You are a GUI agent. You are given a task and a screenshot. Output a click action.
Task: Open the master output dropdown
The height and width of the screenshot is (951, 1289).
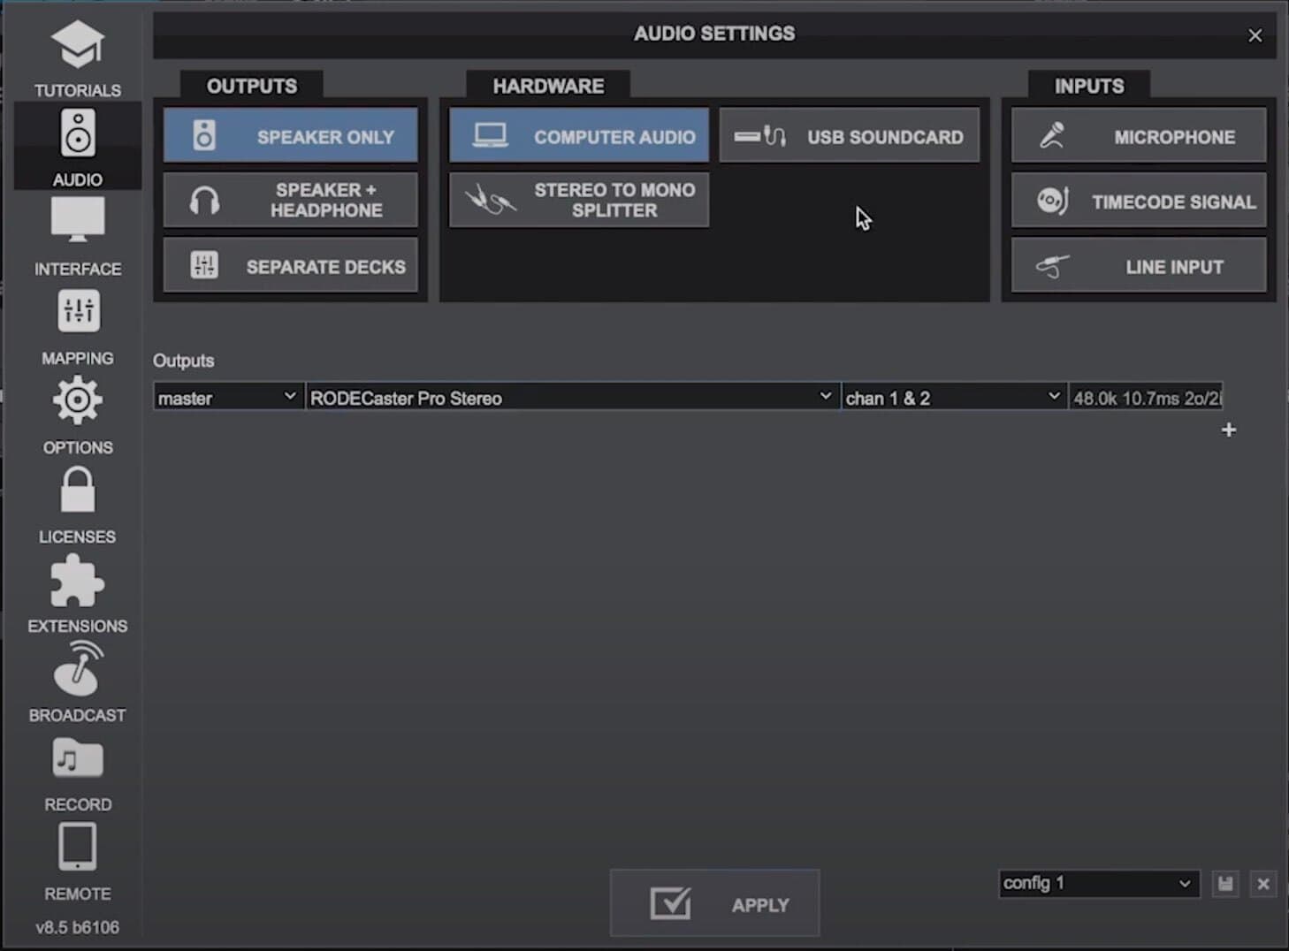point(226,397)
